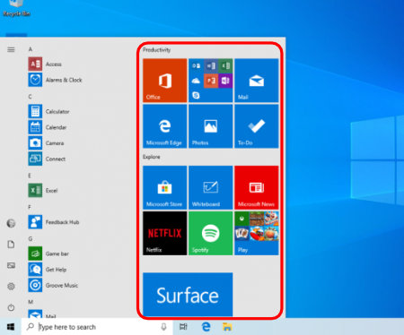Screen dimensions: 404x335
Task: Open Get Help from the app list
Action: 48,270
